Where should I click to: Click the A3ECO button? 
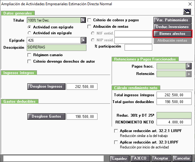140,159
